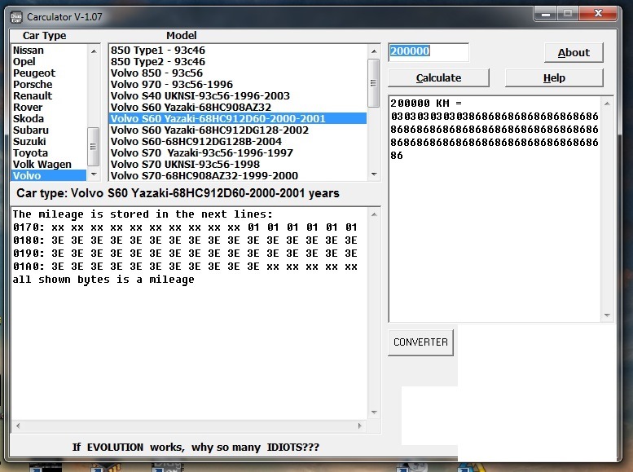633x472 pixels.
Task: Select Opel in Car Type list
Action: [x=49, y=61]
